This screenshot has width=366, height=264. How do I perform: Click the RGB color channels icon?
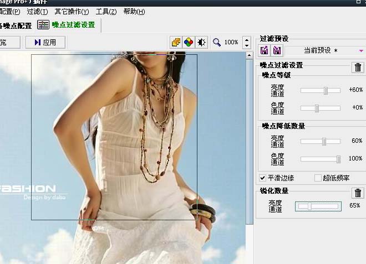pyautogui.click(x=189, y=43)
